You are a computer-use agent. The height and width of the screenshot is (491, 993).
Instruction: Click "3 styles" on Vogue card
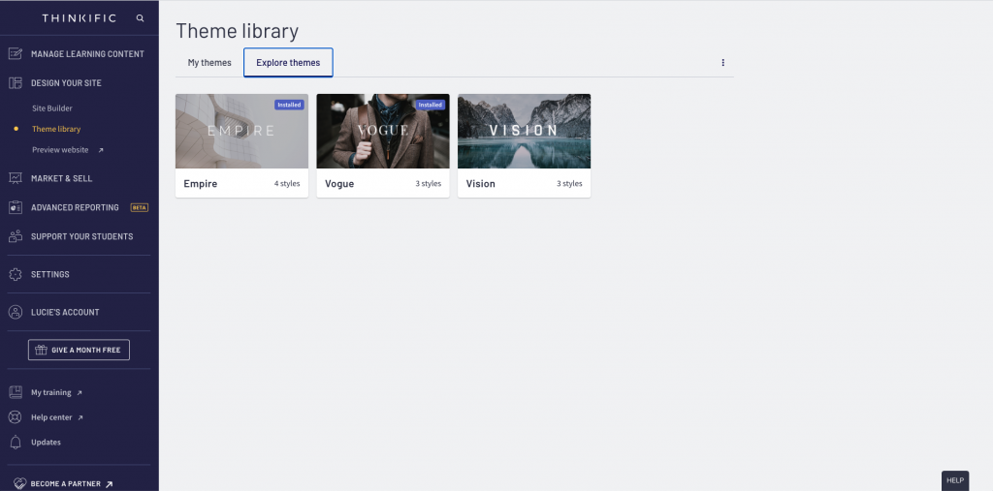coord(428,183)
